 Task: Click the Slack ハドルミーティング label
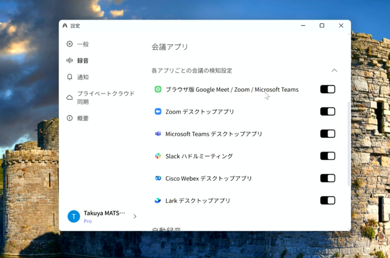click(x=199, y=156)
